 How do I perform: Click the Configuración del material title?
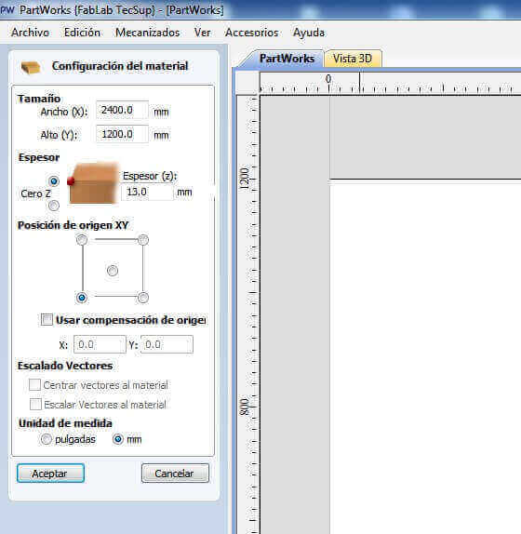(120, 66)
